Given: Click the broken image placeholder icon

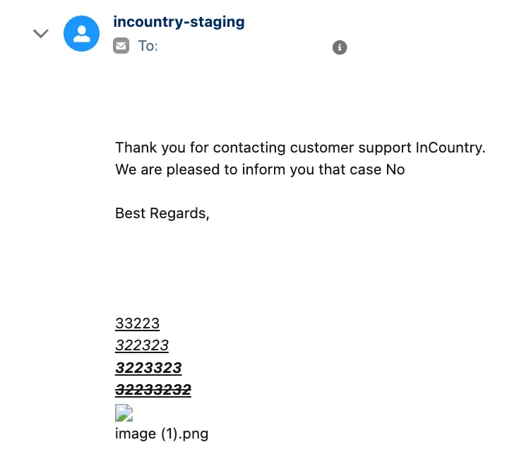Looking at the screenshot, I should (x=124, y=413).
